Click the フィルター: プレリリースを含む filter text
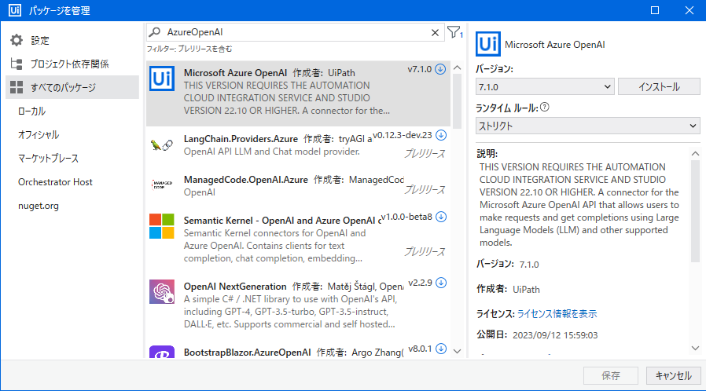The height and width of the screenshot is (391, 706). pyautogui.click(x=189, y=49)
